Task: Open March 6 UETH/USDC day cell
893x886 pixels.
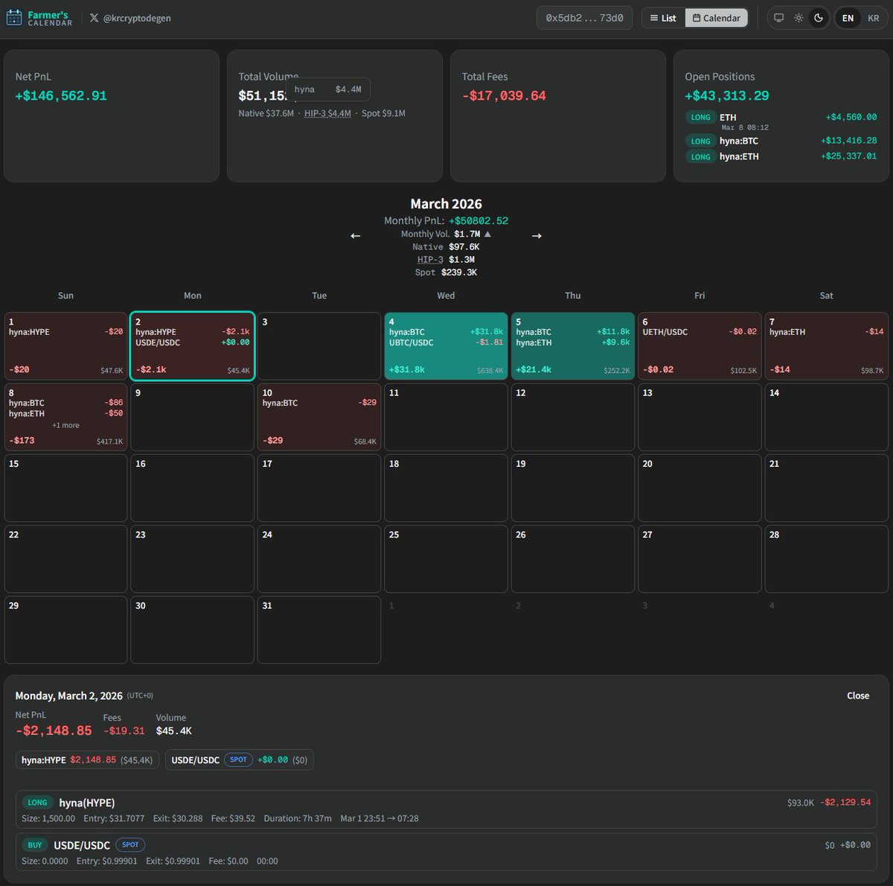Action: 700,346
